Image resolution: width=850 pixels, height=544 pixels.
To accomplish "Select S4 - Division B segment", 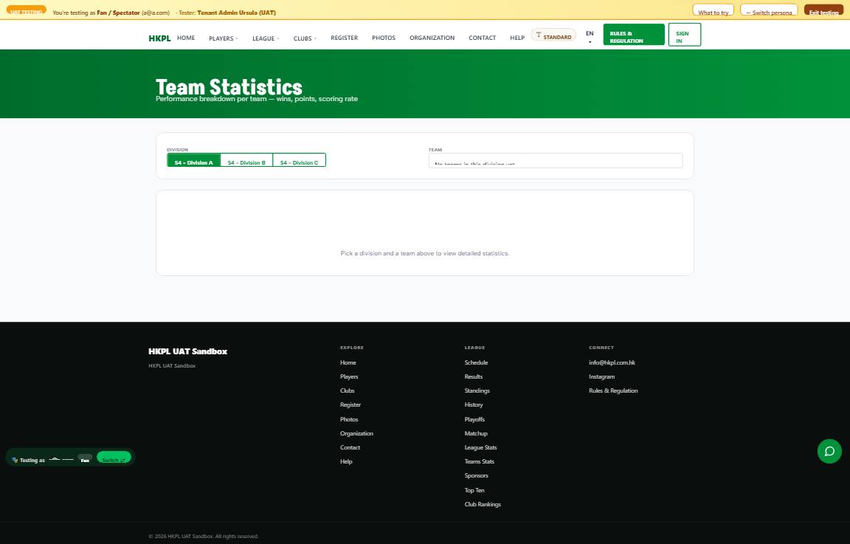I will click(246, 160).
